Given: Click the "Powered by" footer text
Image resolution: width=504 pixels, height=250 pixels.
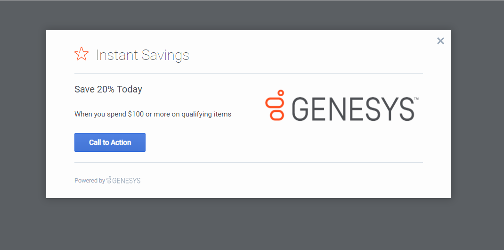Looking at the screenshot, I should (89, 181).
